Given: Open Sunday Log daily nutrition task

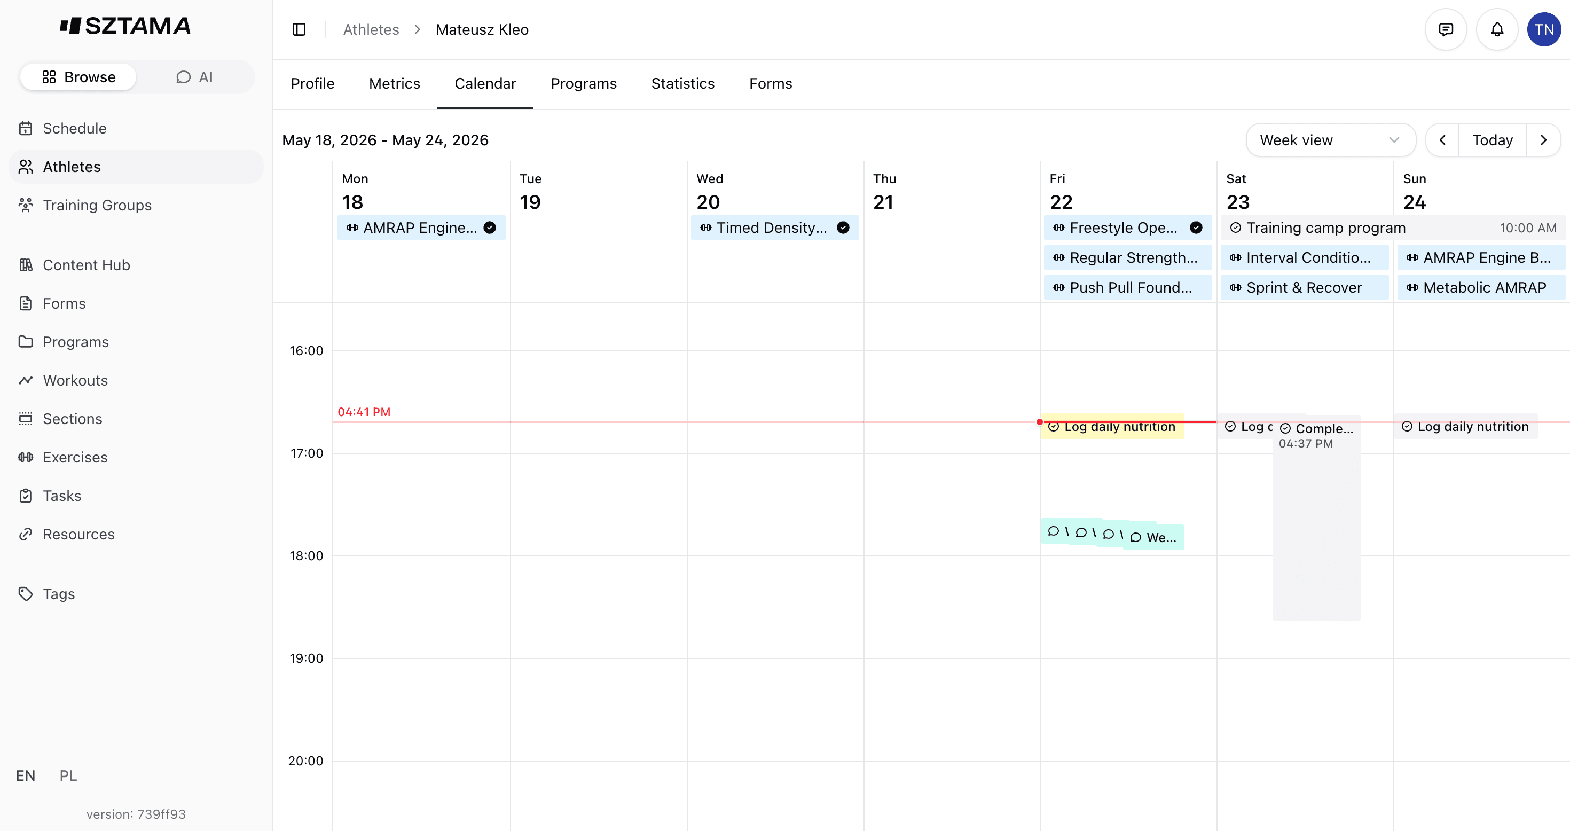Looking at the screenshot, I should point(1466,426).
